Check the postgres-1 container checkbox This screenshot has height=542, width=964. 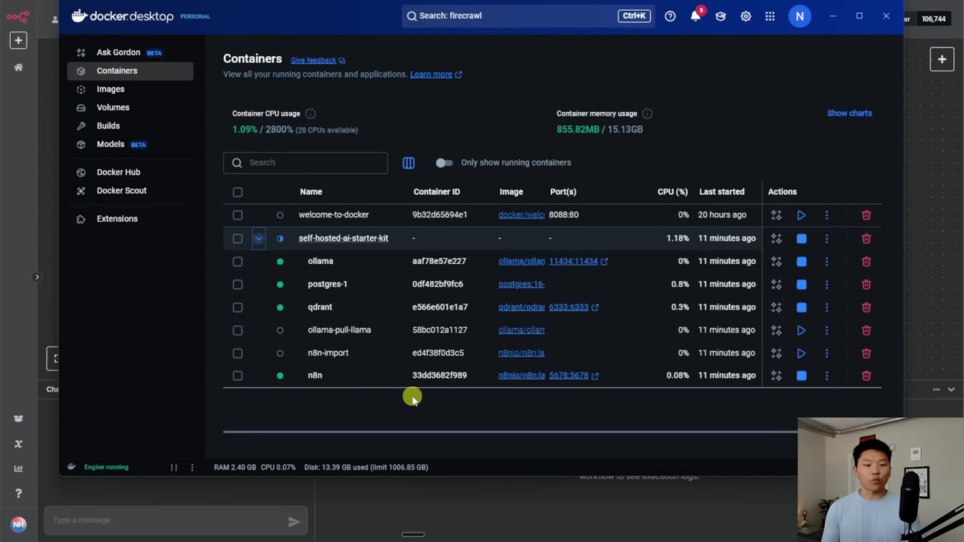coord(237,285)
